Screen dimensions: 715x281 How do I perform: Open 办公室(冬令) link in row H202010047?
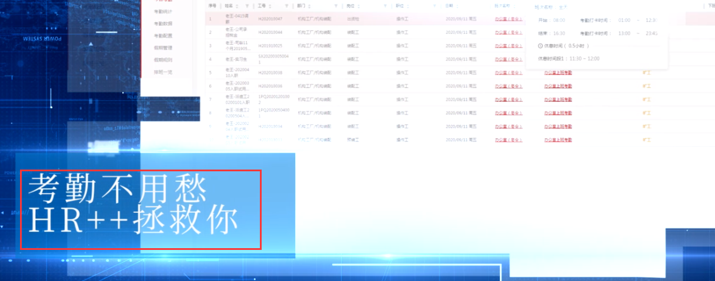[x=509, y=19]
